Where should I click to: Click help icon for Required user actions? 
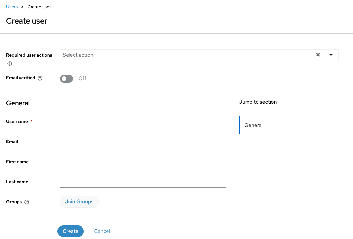[10, 63]
